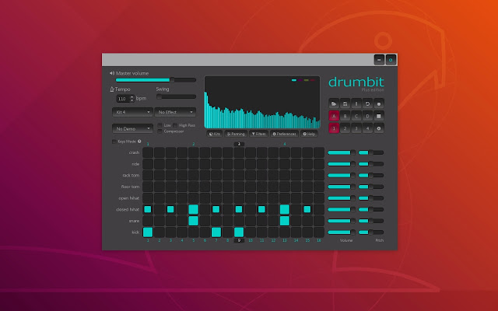Viewport: 498px width, 311px height.
Task: Select bank A button
Action: click(x=334, y=116)
